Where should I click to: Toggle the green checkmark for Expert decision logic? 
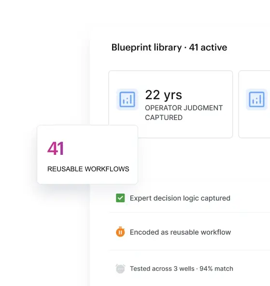[120, 198]
